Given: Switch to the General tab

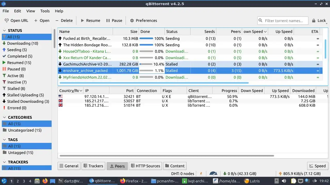Looking at the screenshot, I should point(69,166).
